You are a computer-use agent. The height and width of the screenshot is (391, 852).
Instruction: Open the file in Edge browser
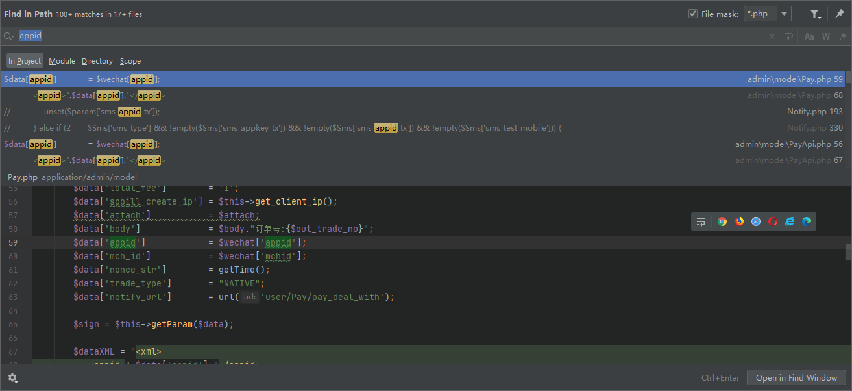[807, 221]
